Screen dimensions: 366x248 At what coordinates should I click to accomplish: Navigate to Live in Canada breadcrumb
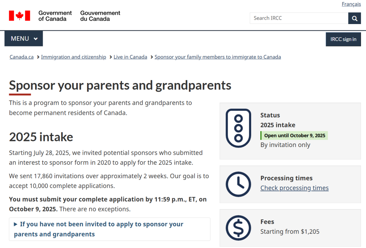(x=130, y=57)
